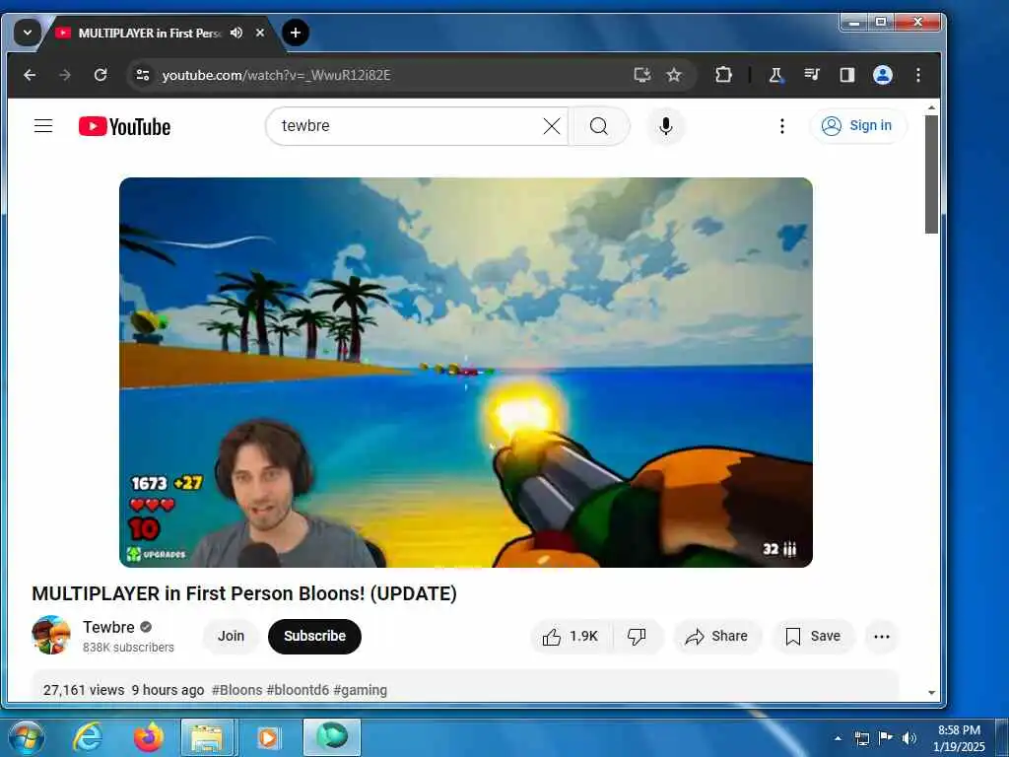Open the Chrome three-dot menu
Screen dimensions: 1009x757
click(x=918, y=75)
